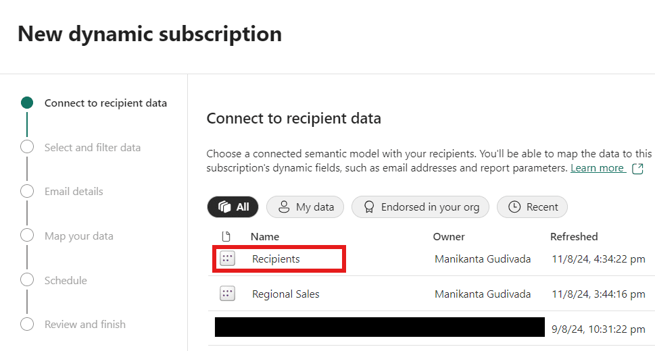This screenshot has height=351, width=655.
Task: Click the stacked icon in All filter
Action: (x=224, y=207)
